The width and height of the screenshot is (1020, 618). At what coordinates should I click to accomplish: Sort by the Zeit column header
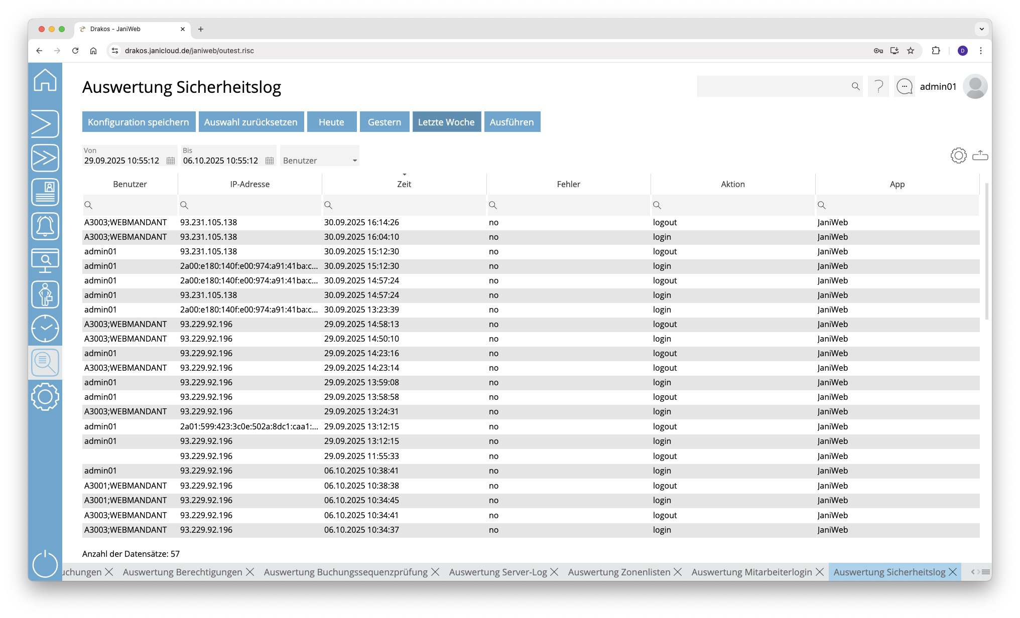point(404,184)
